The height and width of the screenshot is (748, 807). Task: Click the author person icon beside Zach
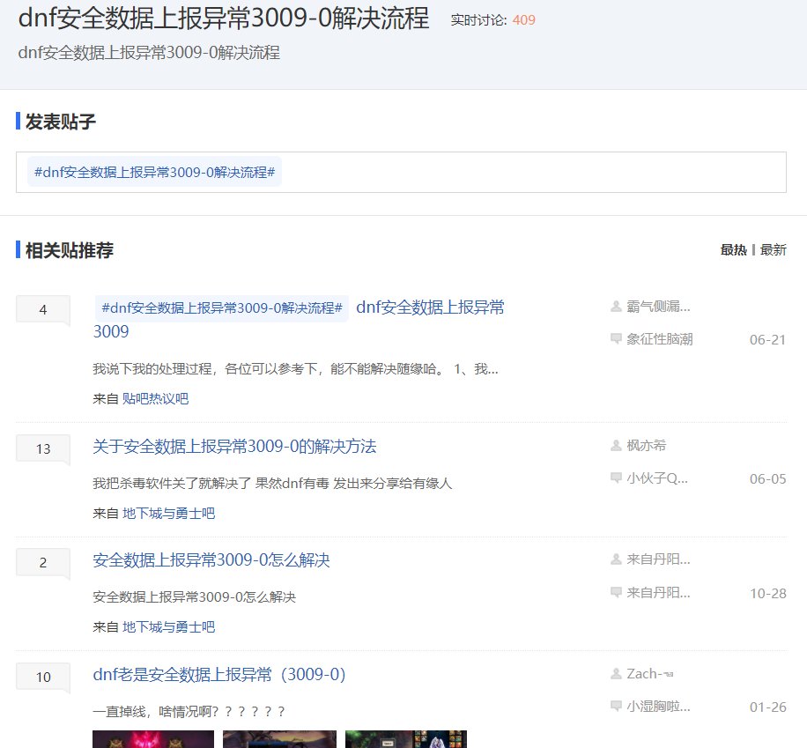616,674
